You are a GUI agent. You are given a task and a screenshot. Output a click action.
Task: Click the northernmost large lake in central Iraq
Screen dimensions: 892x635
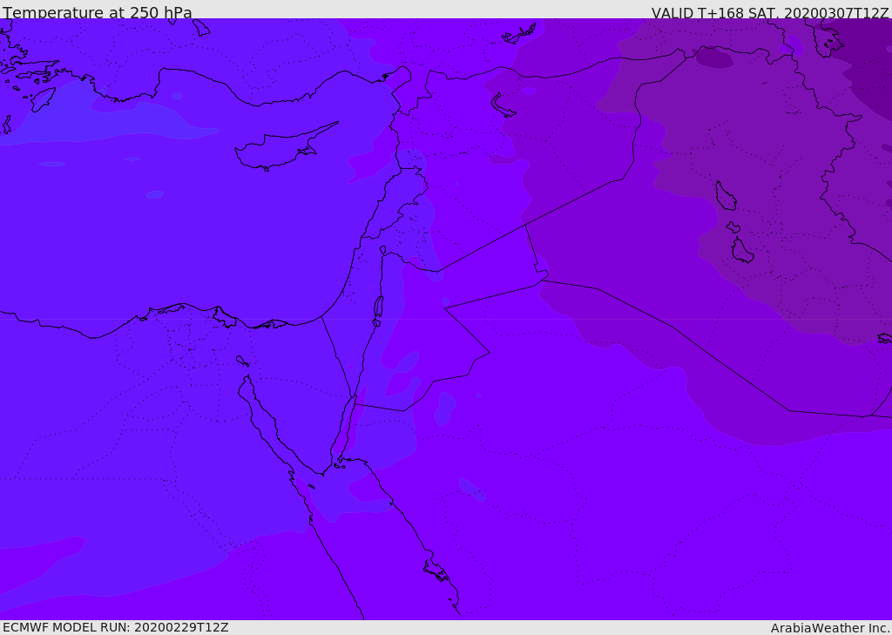[725, 196]
